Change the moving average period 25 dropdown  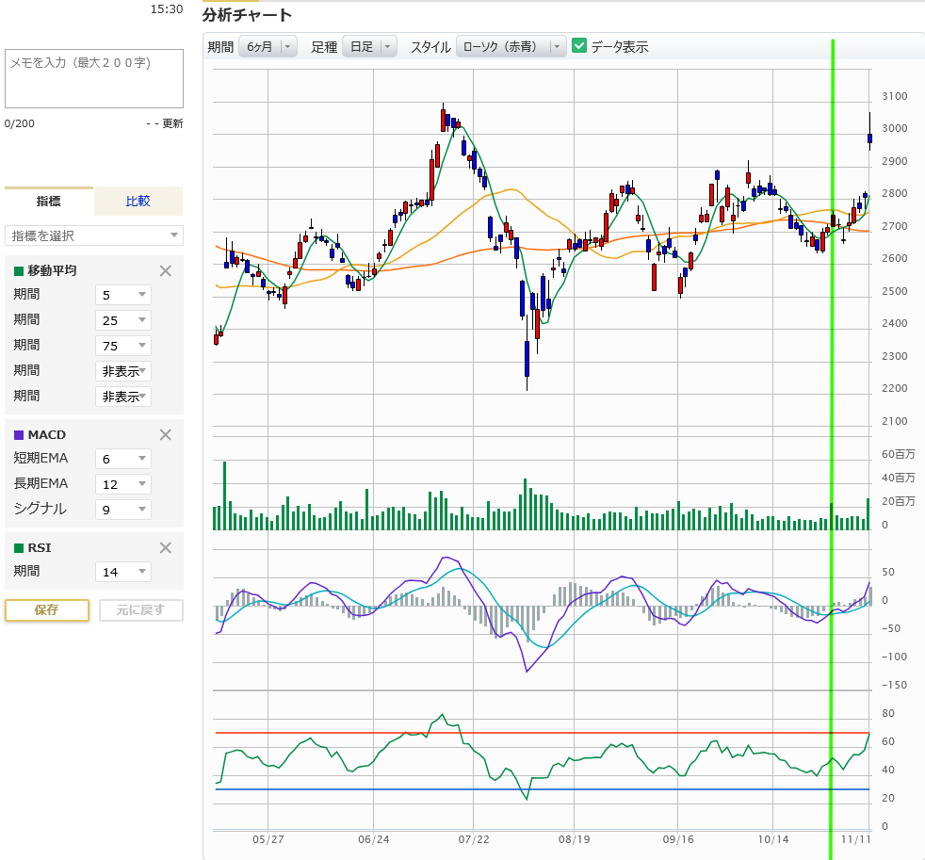(x=123, y=321)
